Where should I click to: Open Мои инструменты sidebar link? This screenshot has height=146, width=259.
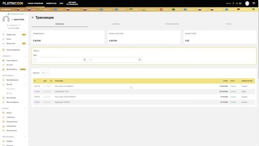coord(13,102)
